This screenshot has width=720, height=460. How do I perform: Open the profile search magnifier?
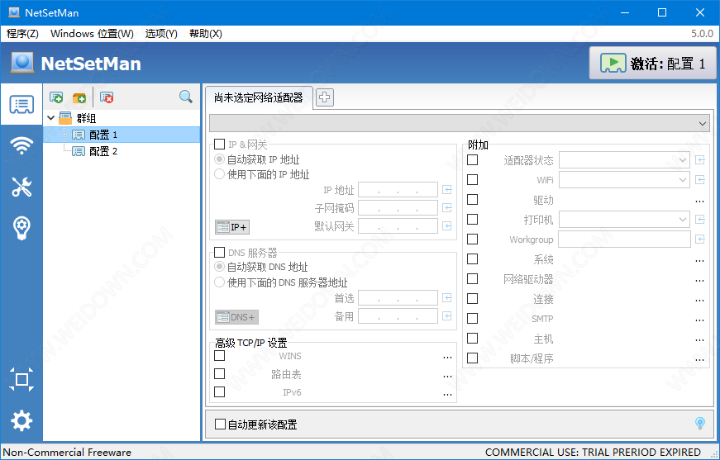(186, 97)
